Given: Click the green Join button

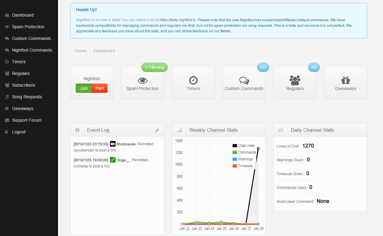Looking at the screenshot, I should [84, 88].
